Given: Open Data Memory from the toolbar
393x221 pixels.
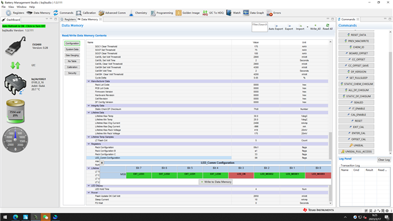Looking at the screenshot, I should pyautogui.click(x=38, y=13).
